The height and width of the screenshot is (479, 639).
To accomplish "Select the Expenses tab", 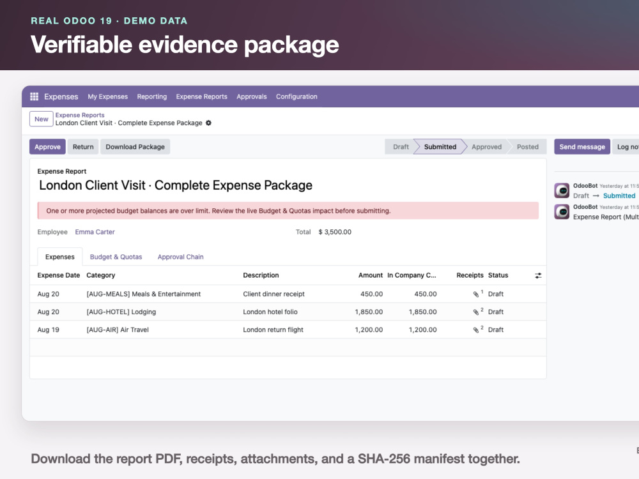I will pyautogui.click(x=60, y=257).
